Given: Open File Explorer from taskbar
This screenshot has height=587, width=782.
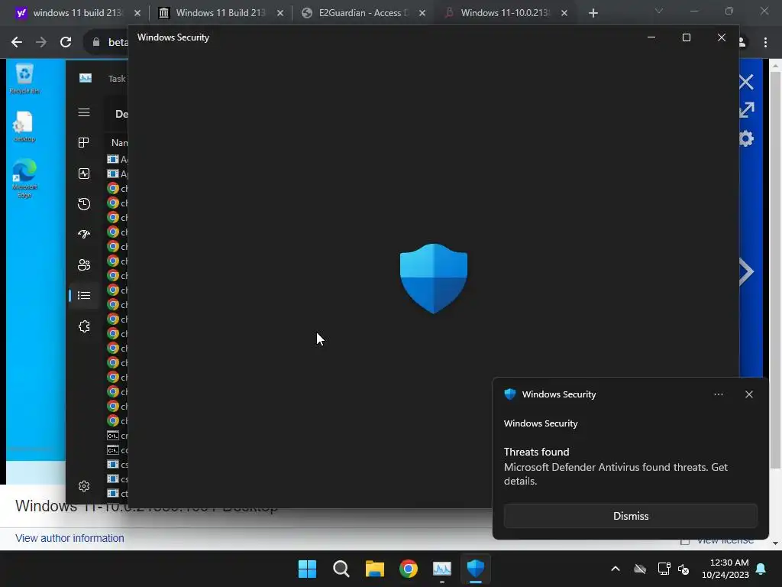Looking at the screenshot, I should pos(374,569).
